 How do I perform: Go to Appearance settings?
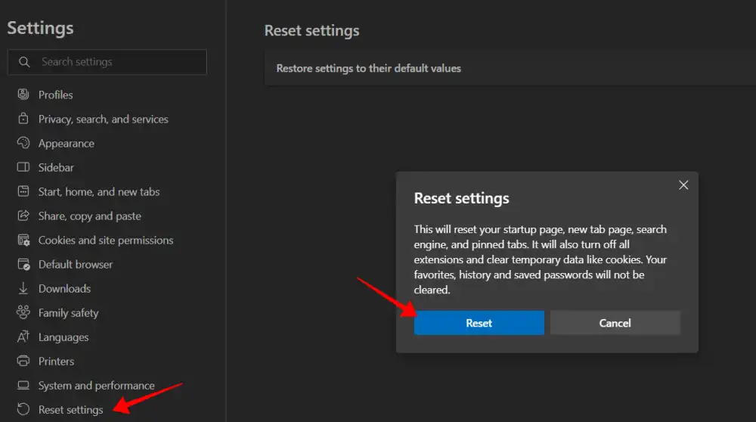pos(66,143)
